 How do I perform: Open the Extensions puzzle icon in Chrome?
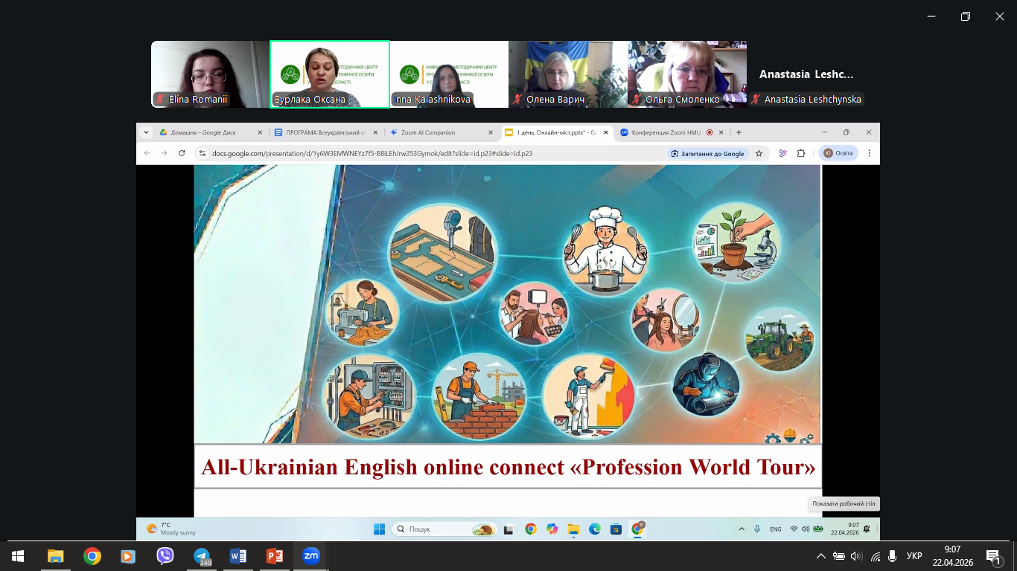point(801,153)
